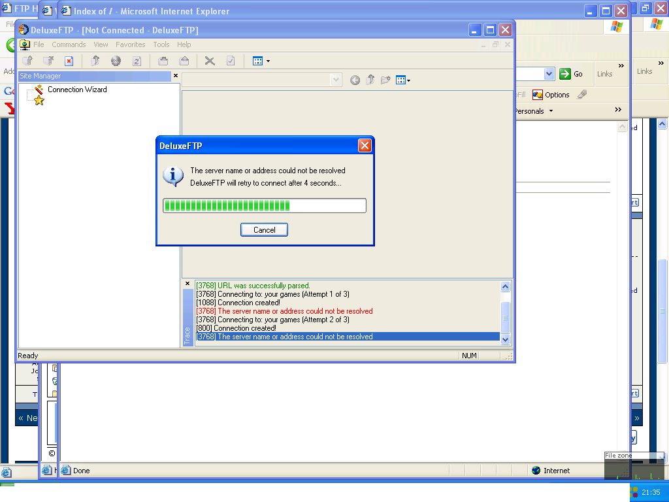669x502 pixels.
Task: Click the Connection Wizard wand icon
Action: [39, 90]
